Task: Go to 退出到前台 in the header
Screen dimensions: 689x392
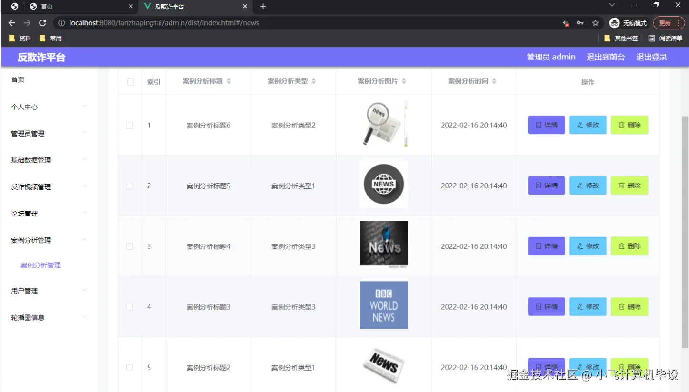Action: pos(606,57)
